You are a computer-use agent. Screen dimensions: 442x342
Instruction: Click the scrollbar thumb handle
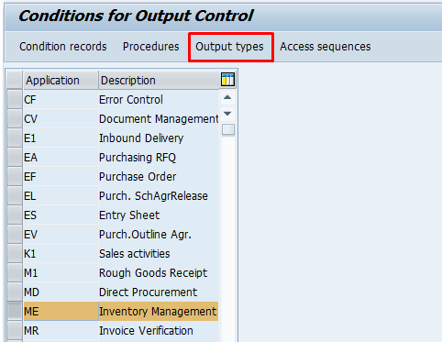pyautogui.click(x=228, y=129)
